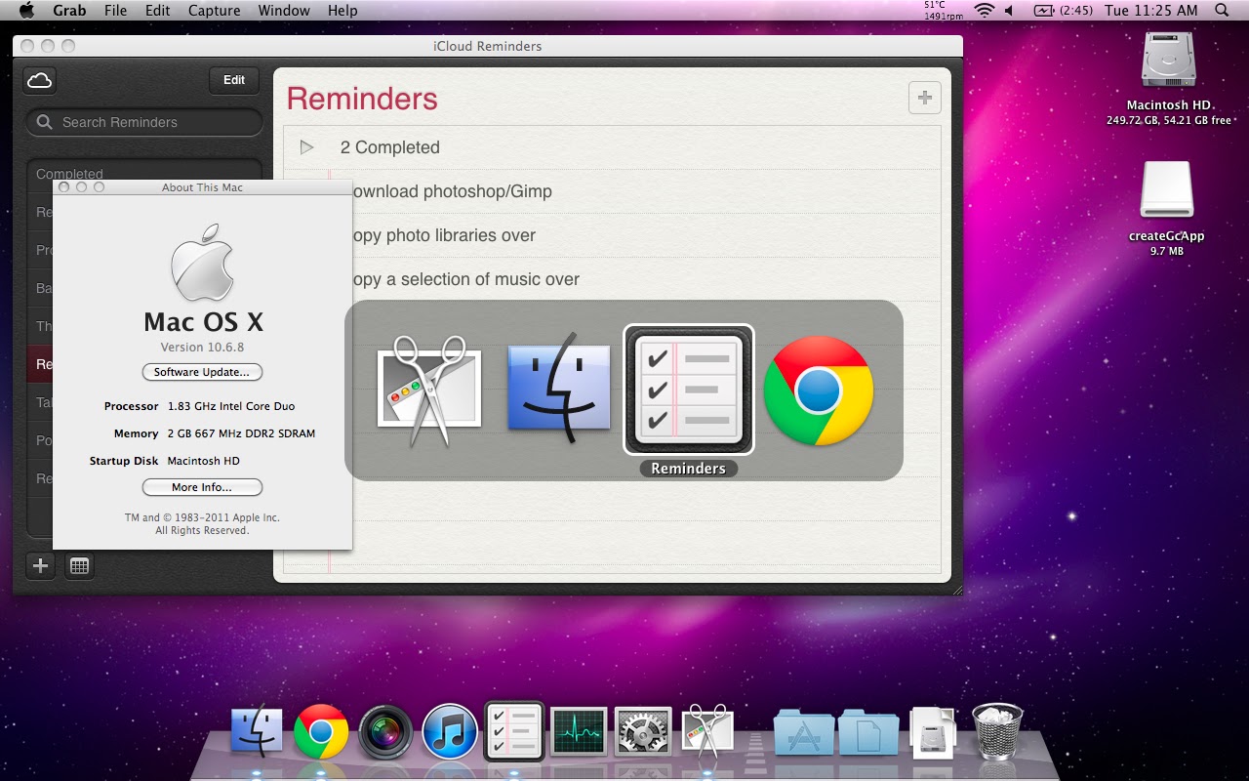Click the Grab scissors icon in the Dock
Image resolution: width=1249 pixels, height=781 pixels.
(707, 732)
